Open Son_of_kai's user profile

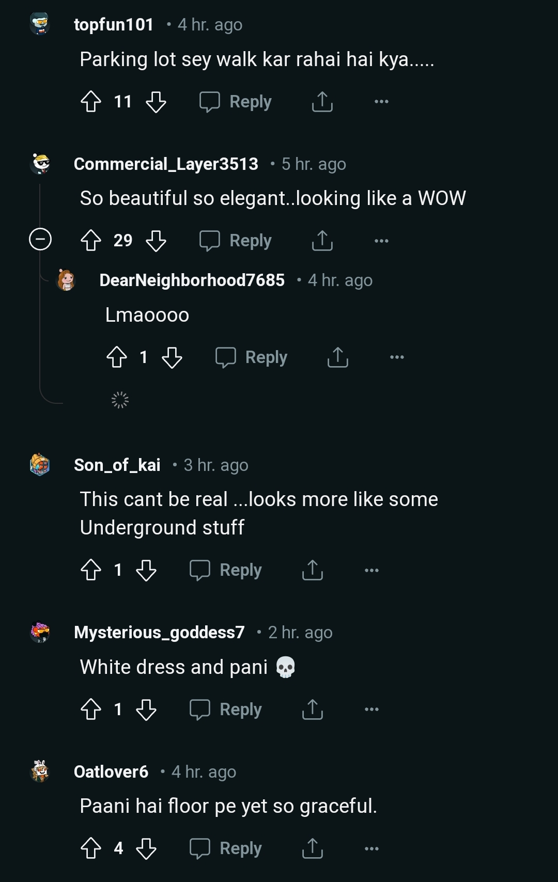coord(117,465)
